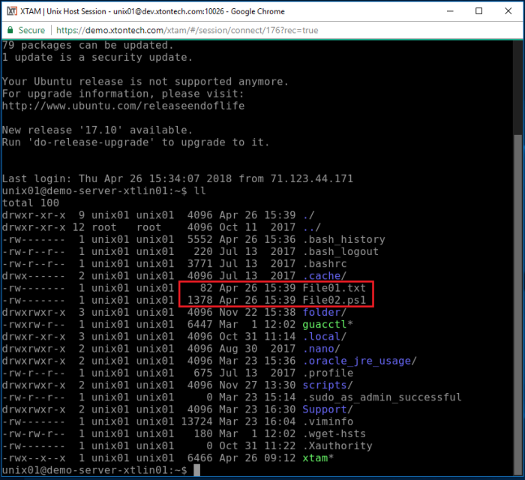The height and width of the screenshot is (480, 525).
Task: Click the '.bash_history' file name
Action: pyautogui.click(x=343, y=239)
